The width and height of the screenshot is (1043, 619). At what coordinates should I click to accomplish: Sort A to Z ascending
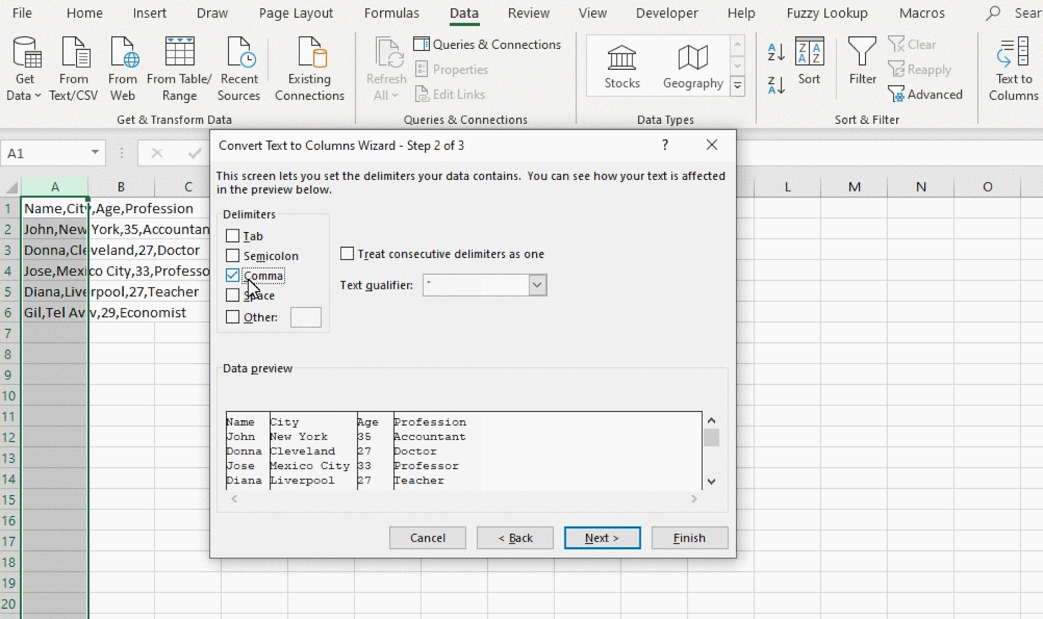(x=776, y=52)
